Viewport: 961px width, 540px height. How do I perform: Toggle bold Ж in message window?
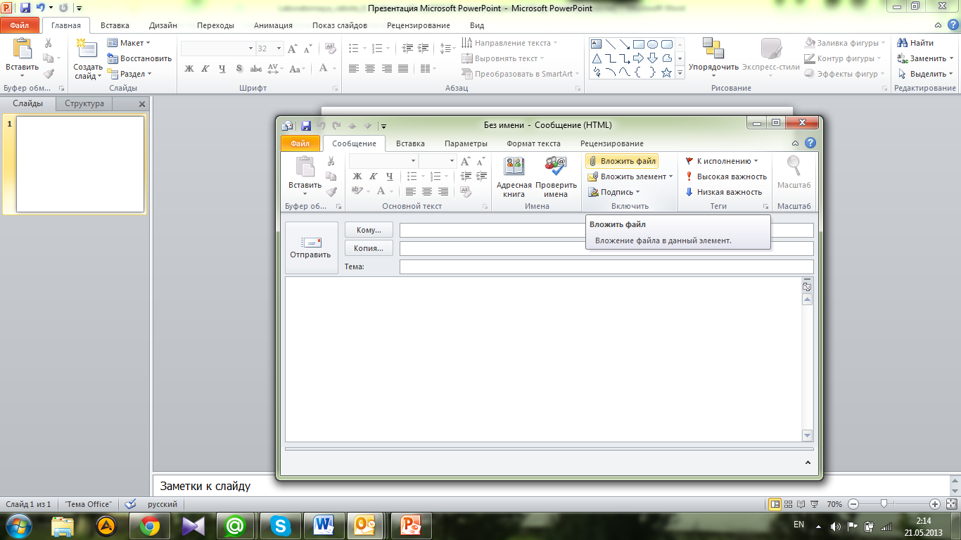click(357, 176)
